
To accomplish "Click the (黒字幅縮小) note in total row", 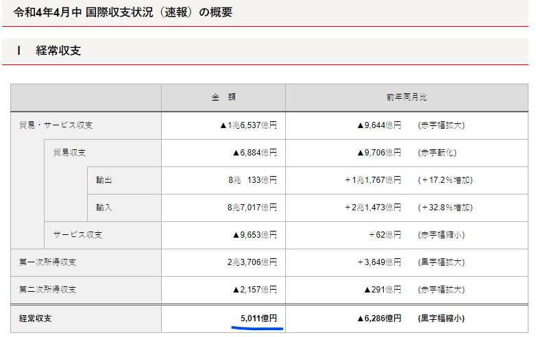I will (442, 319).
